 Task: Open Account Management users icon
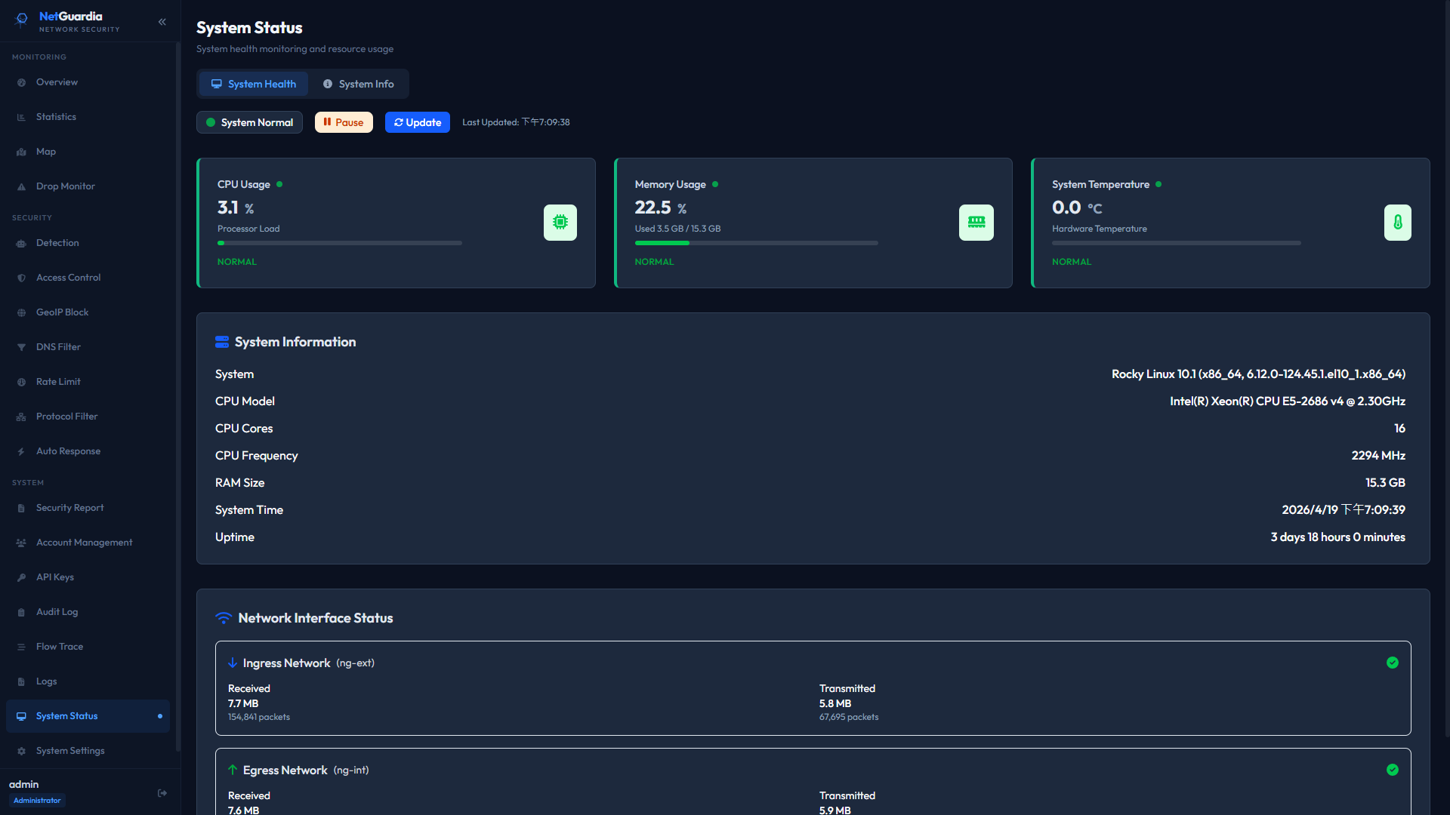(21, 543)
